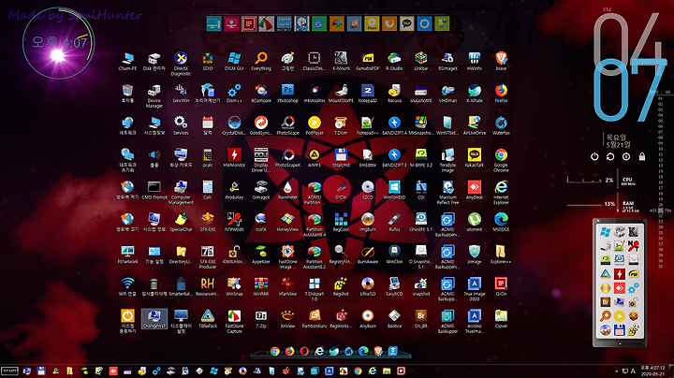Select the Linkbar cube icon
This screenshot has height=378, width=674.
421,61
